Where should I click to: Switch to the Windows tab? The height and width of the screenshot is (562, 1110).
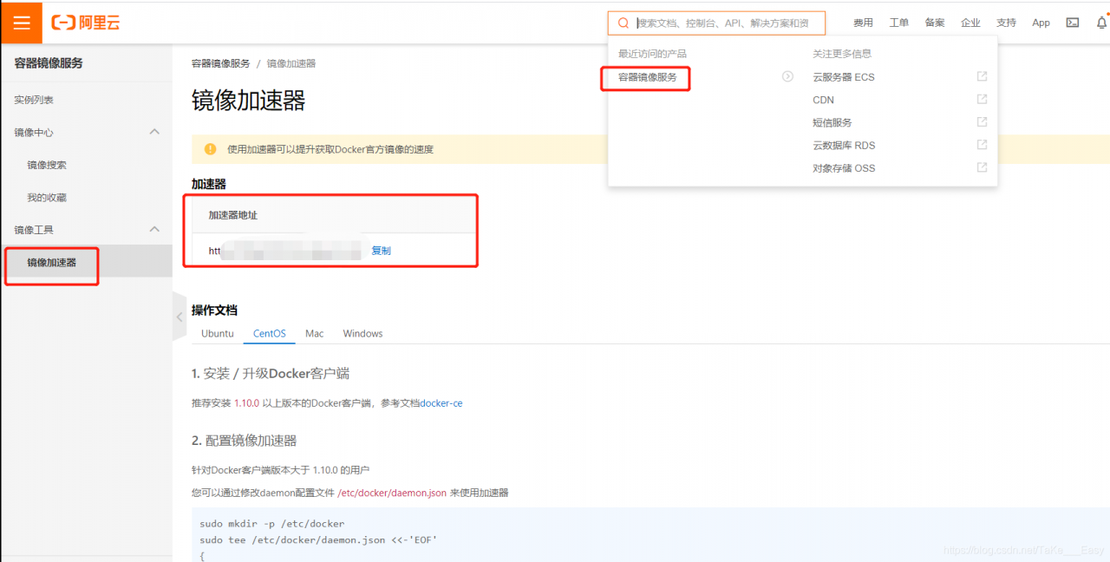[362, 333]
